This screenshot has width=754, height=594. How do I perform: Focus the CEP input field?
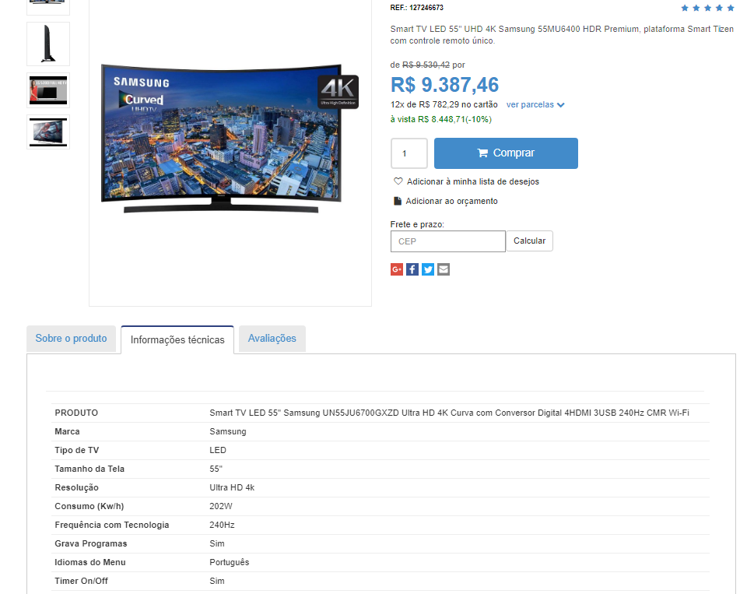[x=447, y=241]
